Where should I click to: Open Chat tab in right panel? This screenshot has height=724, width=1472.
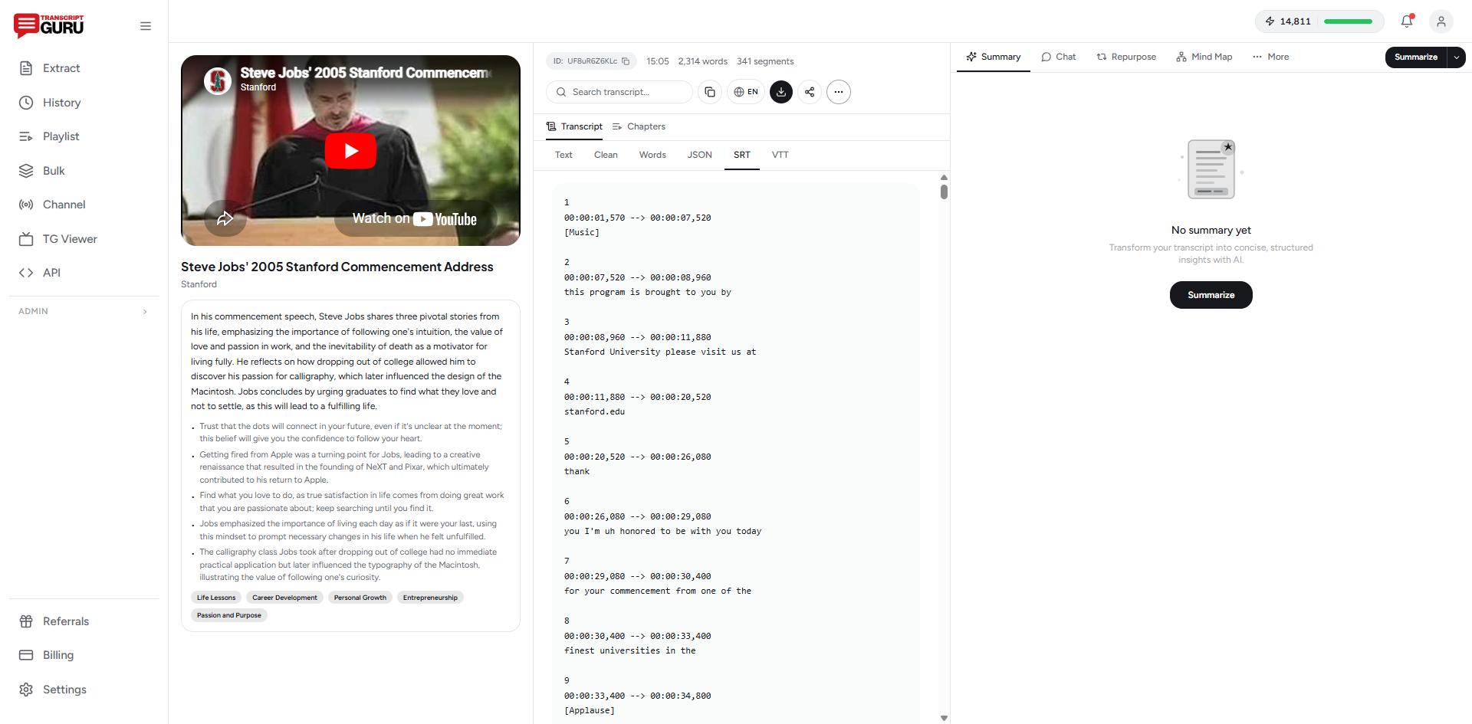[x=1059, y=57]
